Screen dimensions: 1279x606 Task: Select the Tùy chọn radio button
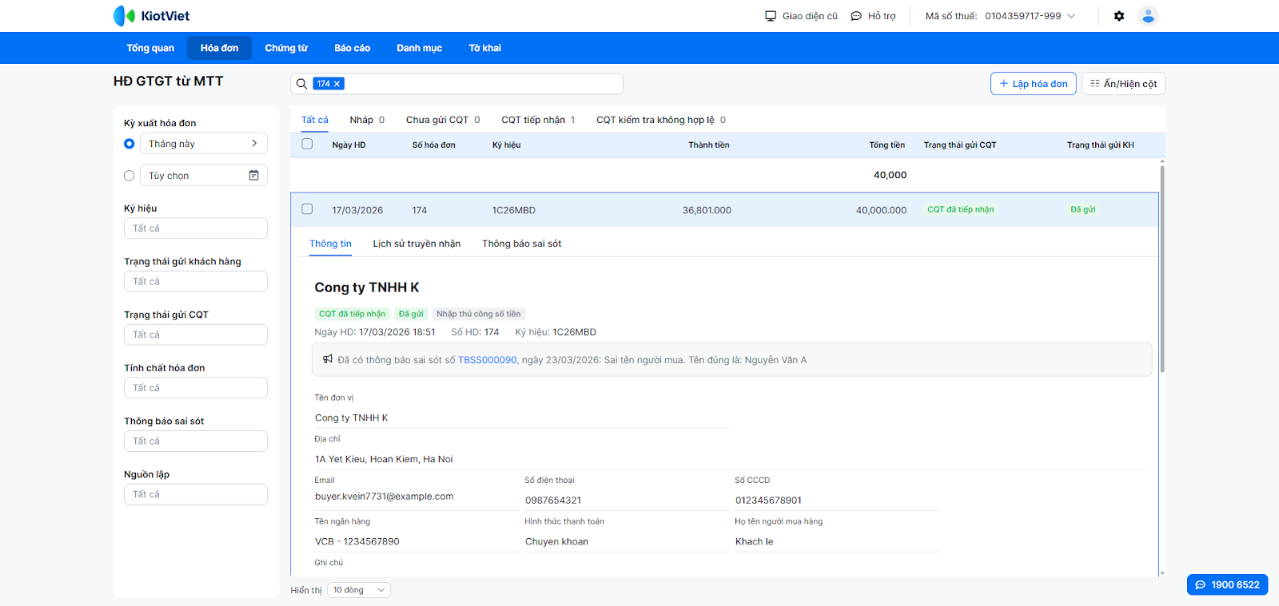[x=129, y=176]
